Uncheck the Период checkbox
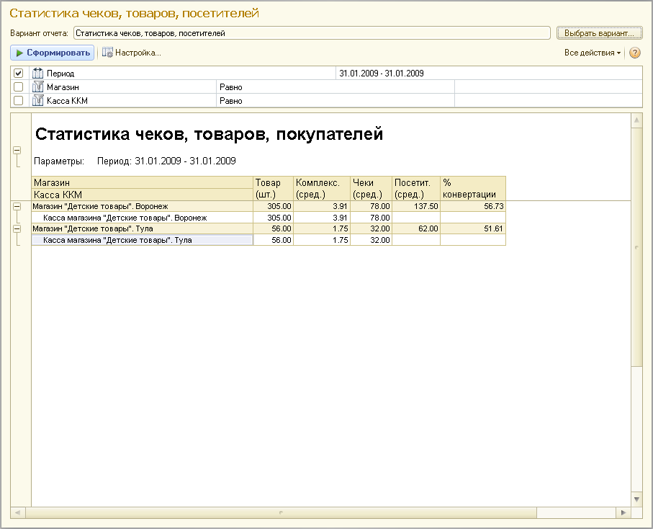 19,74
